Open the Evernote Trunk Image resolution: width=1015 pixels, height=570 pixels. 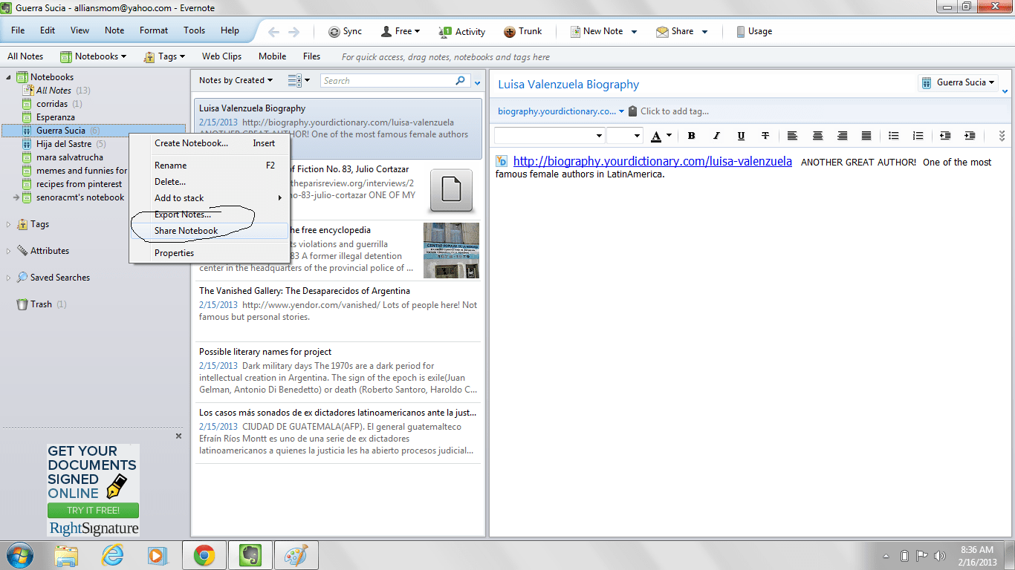pyautogui.click(x=523, y=31)
